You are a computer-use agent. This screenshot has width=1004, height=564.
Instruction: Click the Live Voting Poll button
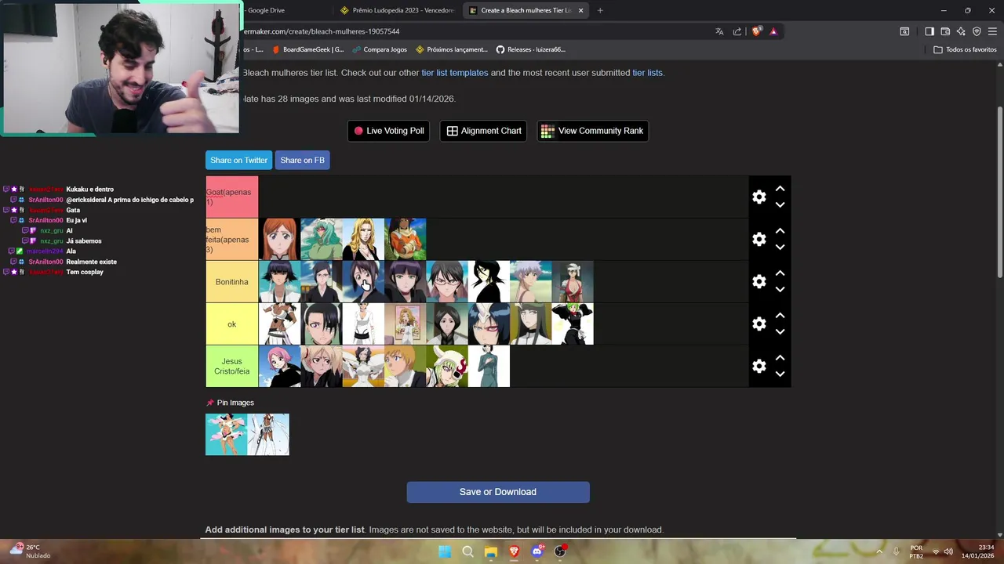[x=388, y=131]
